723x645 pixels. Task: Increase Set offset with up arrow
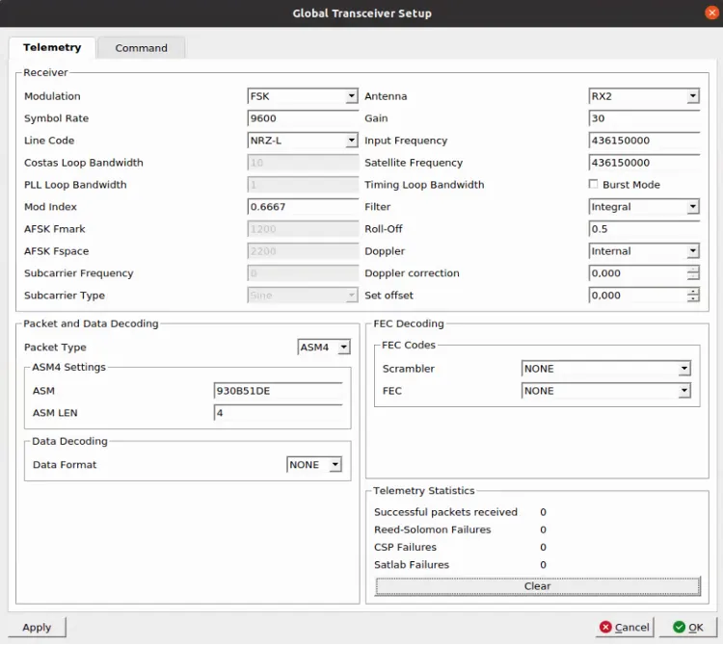click(x=693, y=292)
